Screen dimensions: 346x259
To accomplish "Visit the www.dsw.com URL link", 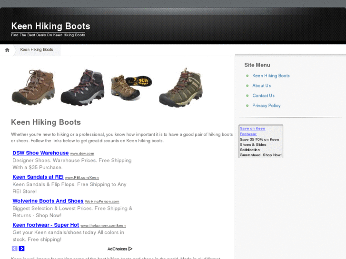I will [82, 153].
